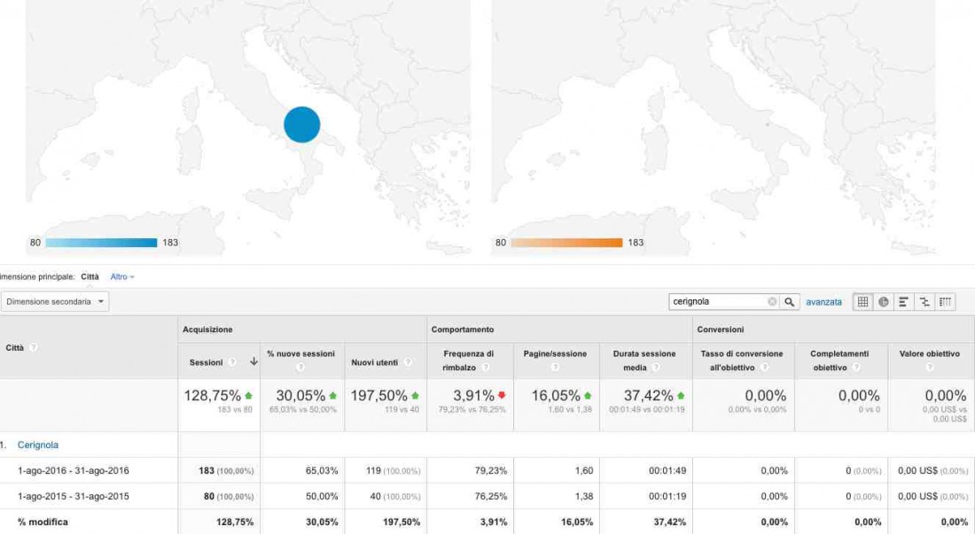Sort by Pagine/sessione column header
Screen dimensions: 975x534
click(555, 353)
